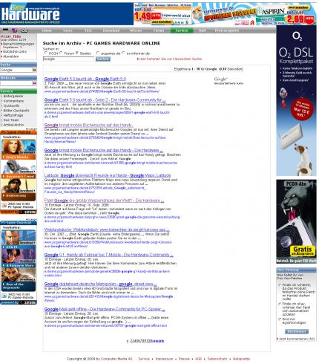Viewport: 319px width, 364px height.
Task: Open the News menu item
Action: 68,30
